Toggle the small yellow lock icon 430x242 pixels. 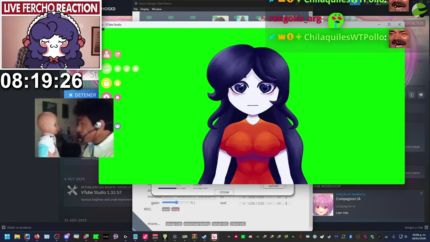[x=118, y=83]
